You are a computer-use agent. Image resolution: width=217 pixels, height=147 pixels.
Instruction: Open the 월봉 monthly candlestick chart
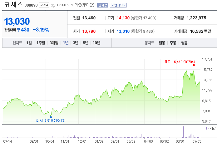coord(184,43)
